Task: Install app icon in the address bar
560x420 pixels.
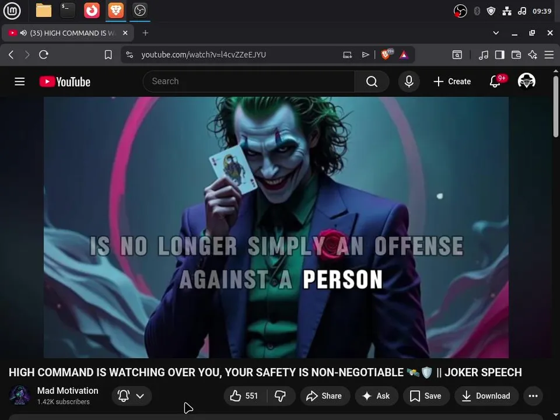Action: (348, 55)
